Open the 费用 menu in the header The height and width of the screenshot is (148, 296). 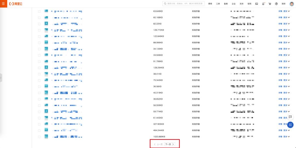click(210, 4)
